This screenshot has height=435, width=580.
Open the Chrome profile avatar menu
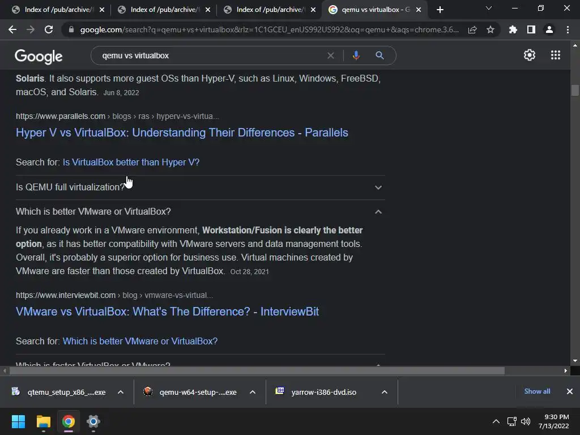coord(549,29)
